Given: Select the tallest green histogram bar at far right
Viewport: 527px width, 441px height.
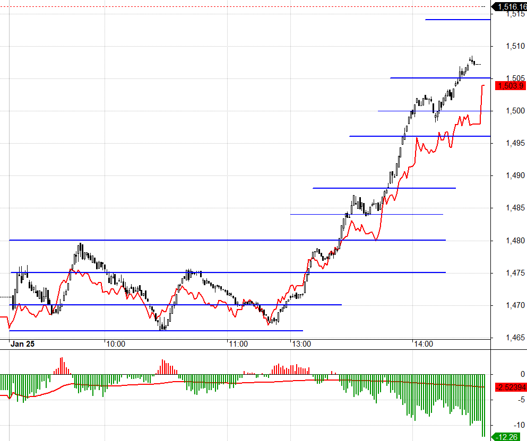Looking at the screenshot, I should coord(484,405).
